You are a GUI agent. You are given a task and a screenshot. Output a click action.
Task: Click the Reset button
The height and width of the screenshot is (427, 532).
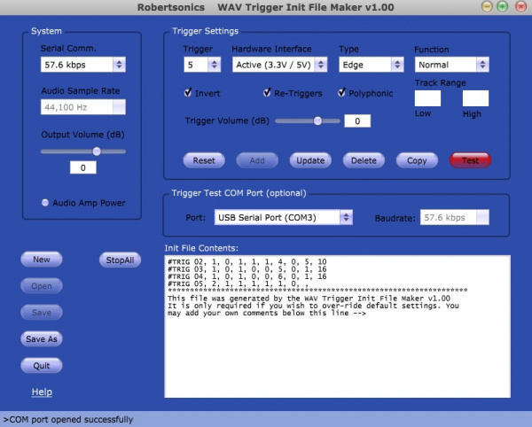(204, 160)
